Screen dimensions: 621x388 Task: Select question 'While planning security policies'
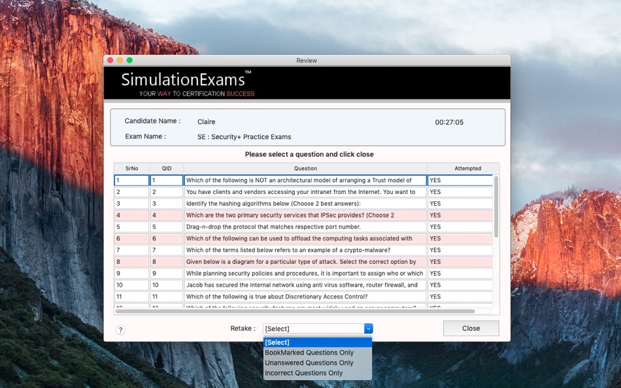(x=305, y=273)
